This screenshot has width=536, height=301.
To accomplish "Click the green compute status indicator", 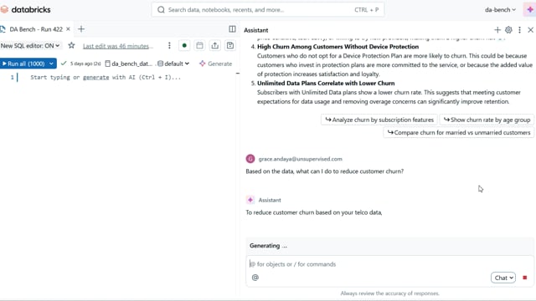I will [x=184, y=45].
